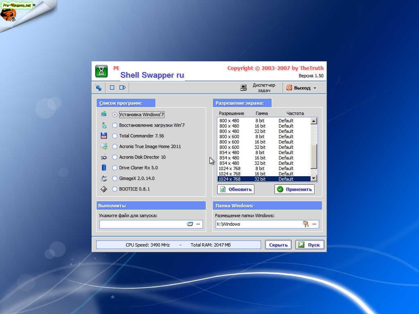This screenshot has width=419, height=314.
Task: Open Диспетчер задач from the toolbar
Action: coord(259,87)
